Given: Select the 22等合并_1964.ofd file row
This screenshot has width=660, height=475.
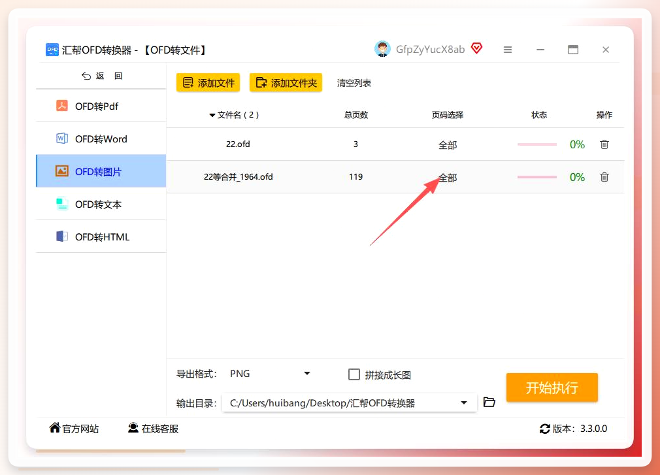Looking at the screenshot, I should [395, 176].
